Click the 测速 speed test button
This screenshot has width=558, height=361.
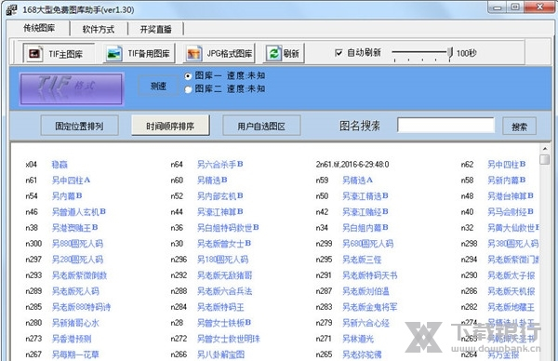[158, 86]
